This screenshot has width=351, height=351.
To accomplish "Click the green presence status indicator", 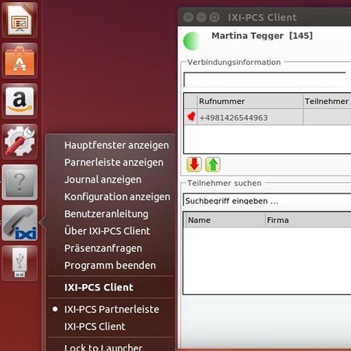I will [x=191, y=41].
